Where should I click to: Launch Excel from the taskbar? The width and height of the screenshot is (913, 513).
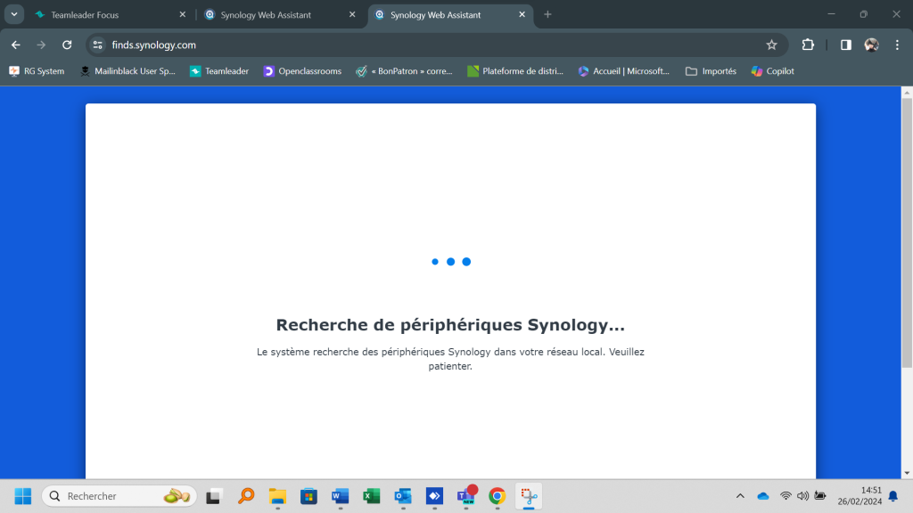click(371, 496)
